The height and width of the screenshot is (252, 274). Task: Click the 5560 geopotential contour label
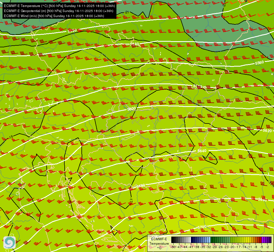point(259,63)
